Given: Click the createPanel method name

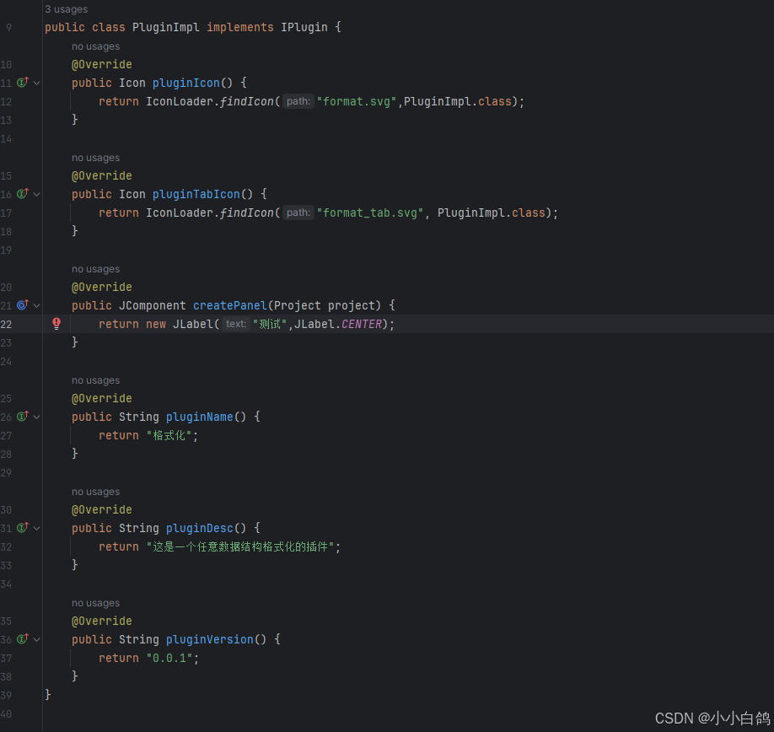Looking at the screenshot, I should [230, 305].
